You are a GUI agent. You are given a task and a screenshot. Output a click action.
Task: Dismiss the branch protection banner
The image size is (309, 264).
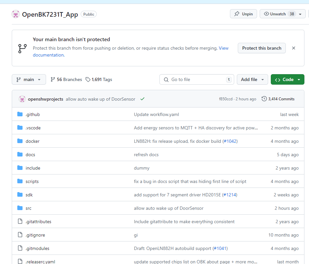pos(293,48)
